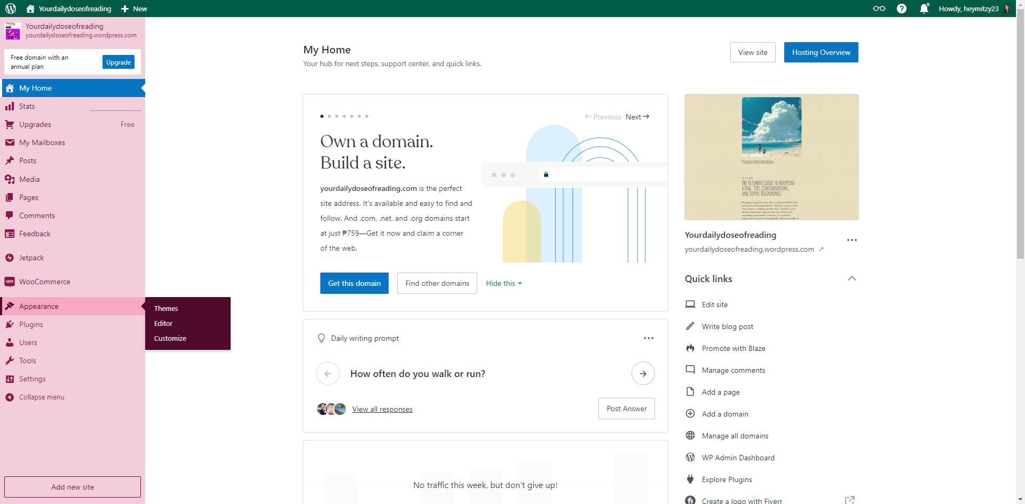Click the View site button
The height and width of the screenshot is (504, 1025).
click(753, 52)
